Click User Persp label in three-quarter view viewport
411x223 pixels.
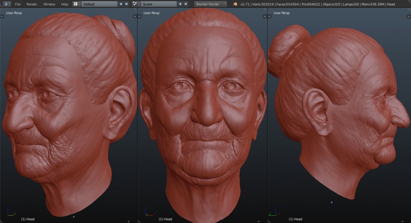coord(14,13)
